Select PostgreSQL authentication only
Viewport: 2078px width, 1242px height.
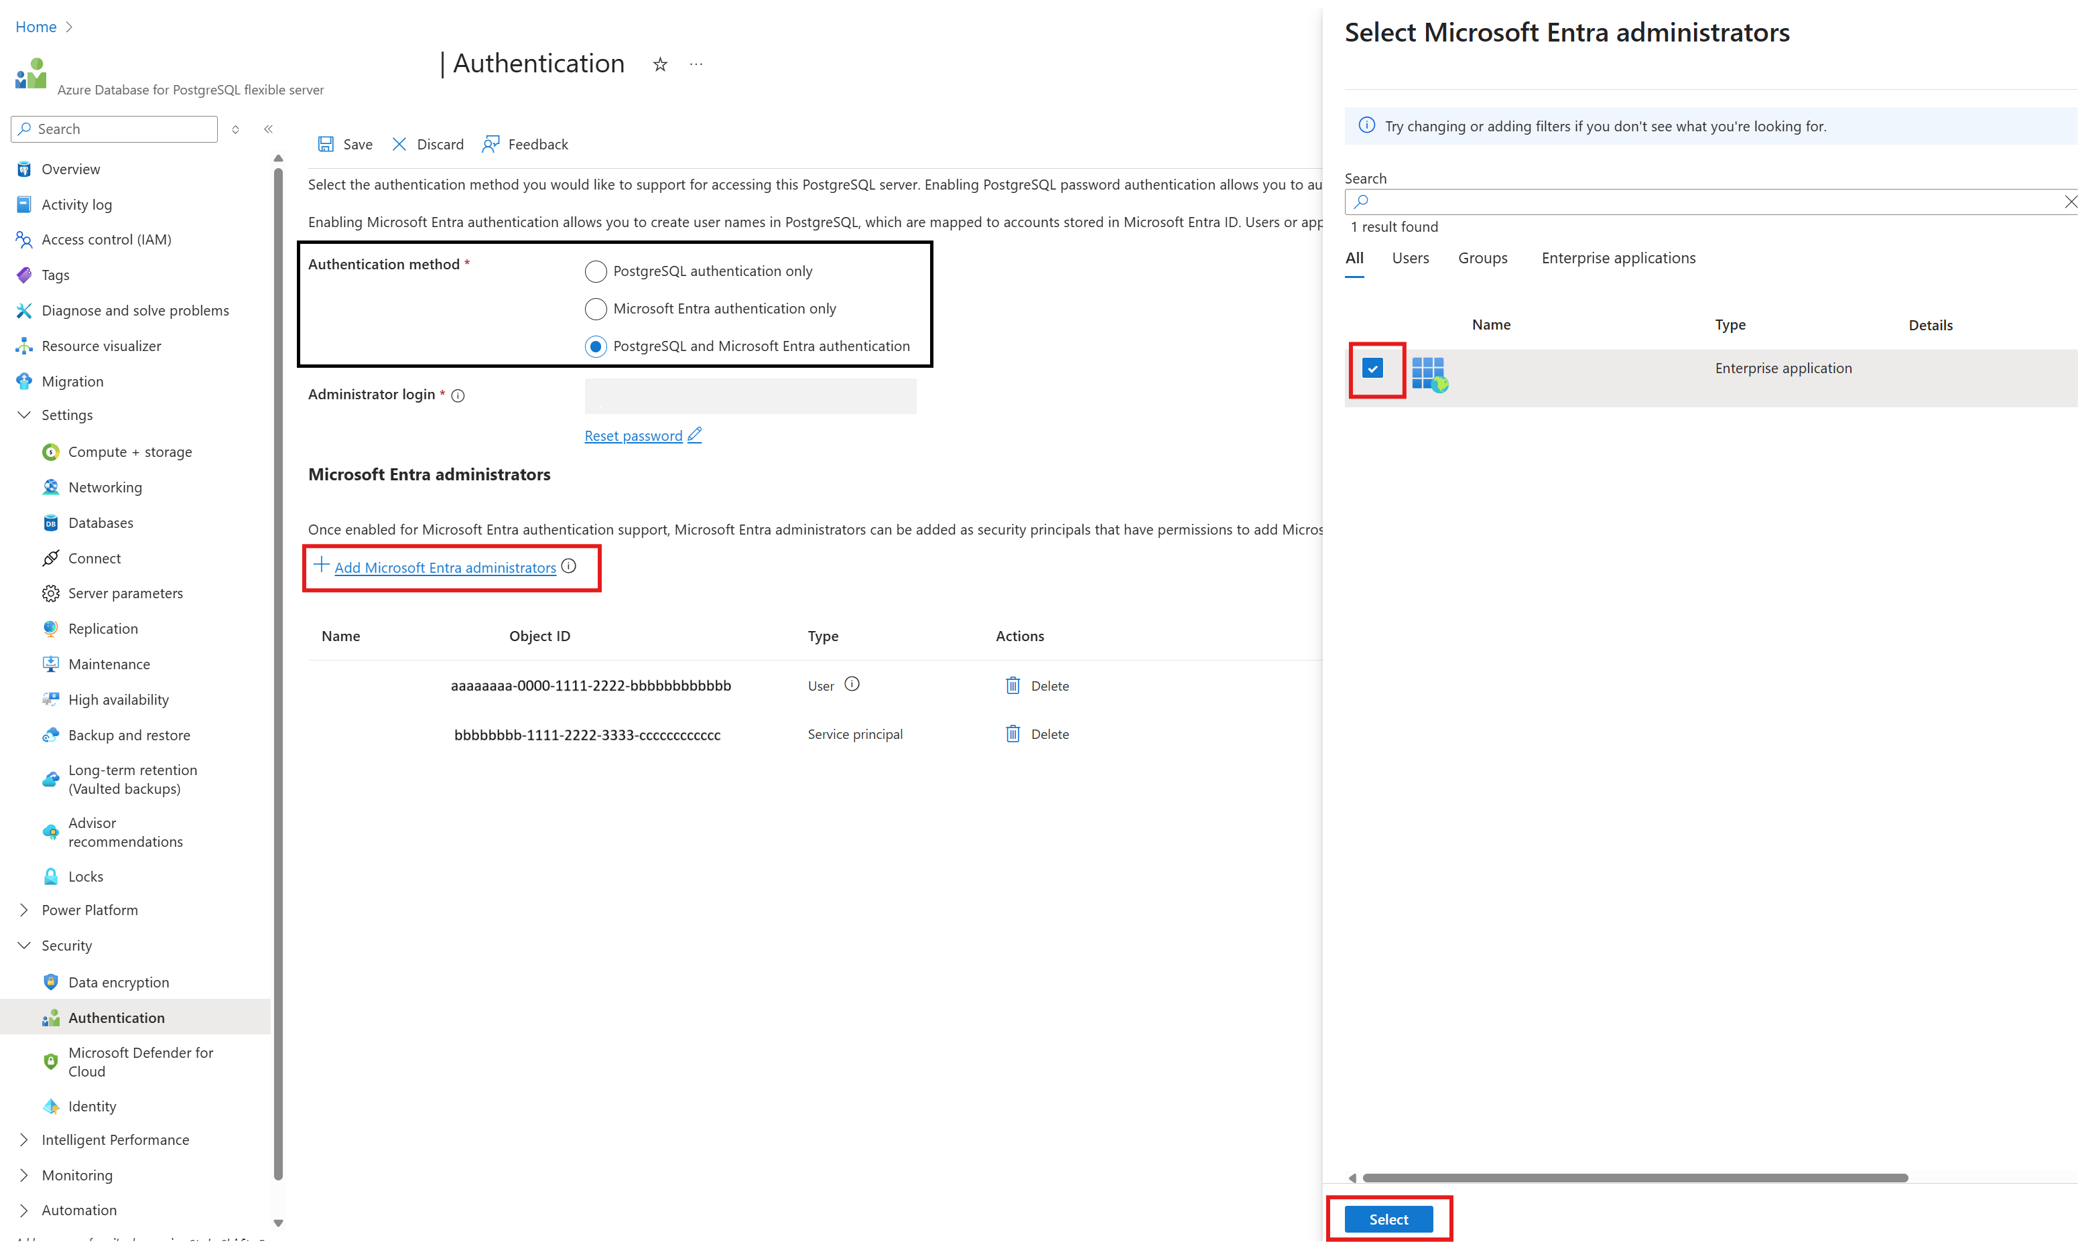click(595, 271)
